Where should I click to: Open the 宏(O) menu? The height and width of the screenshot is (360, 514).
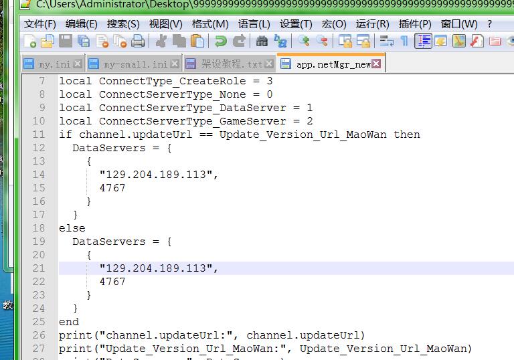pos(334,24)
